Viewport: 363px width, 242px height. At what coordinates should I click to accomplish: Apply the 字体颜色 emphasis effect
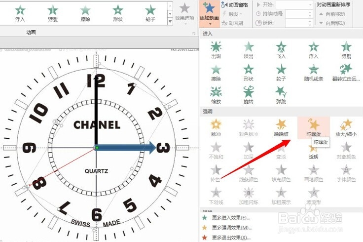coord(346,173)
